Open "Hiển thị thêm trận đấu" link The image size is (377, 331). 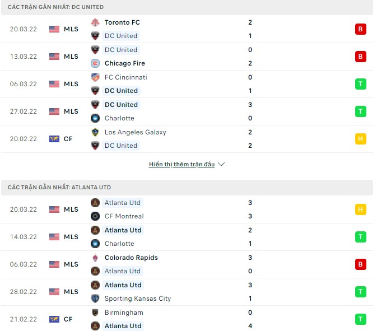click(x=181, y=165)
